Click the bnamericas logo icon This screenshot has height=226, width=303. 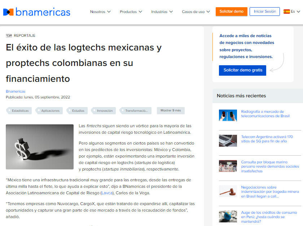[x=8, y=12]
